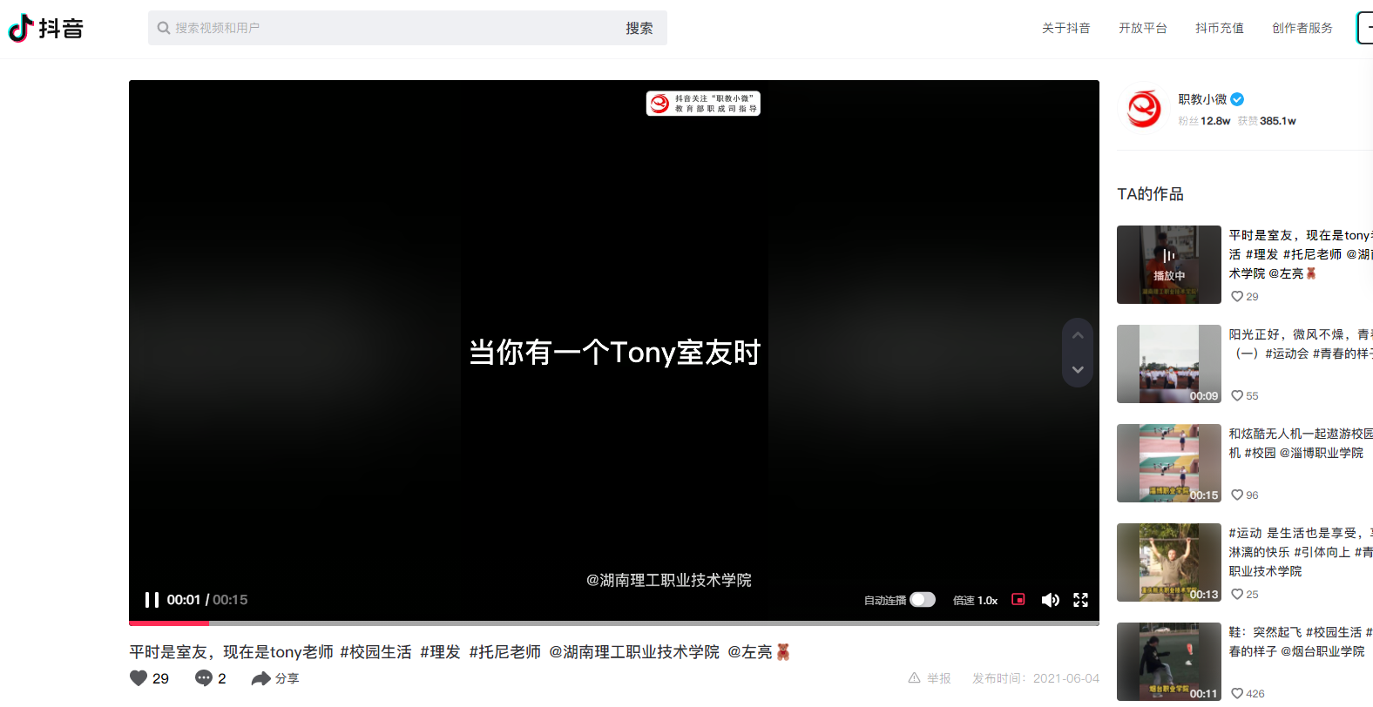
Task: Pause the playing video
Action: tap(152, 600)
